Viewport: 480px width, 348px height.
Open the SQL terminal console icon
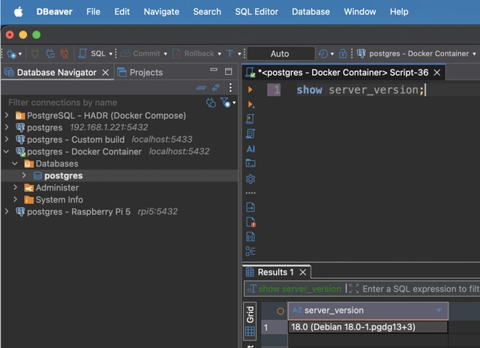click(x=250, y=163)
